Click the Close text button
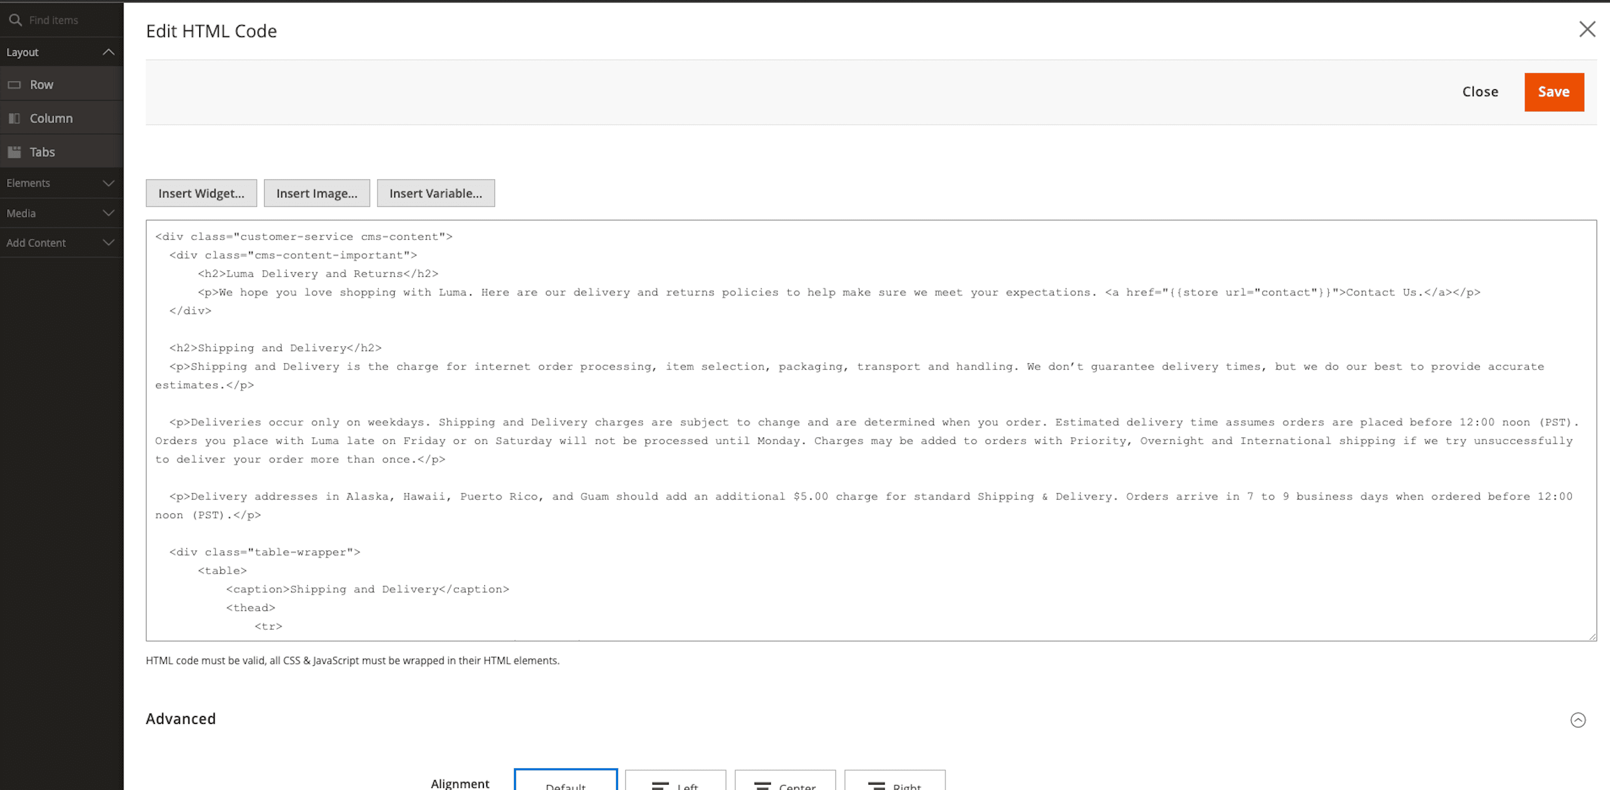The height and width of the screenshot is (790, 1610). tap(1479, 92)
